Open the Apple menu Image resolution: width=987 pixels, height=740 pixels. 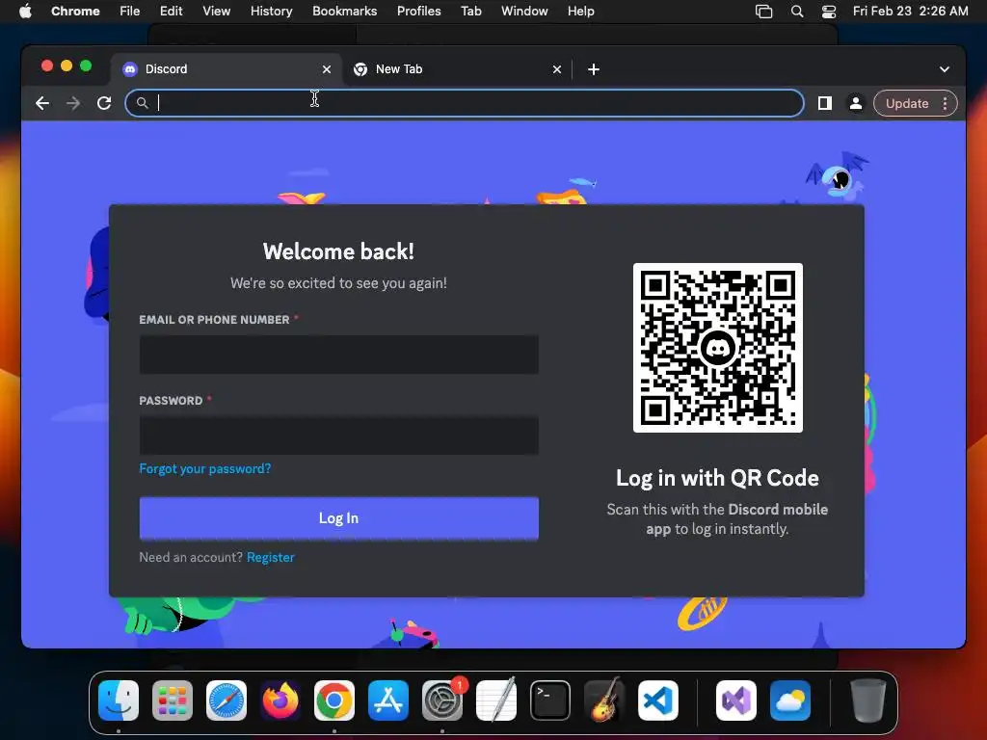[25, 12]
